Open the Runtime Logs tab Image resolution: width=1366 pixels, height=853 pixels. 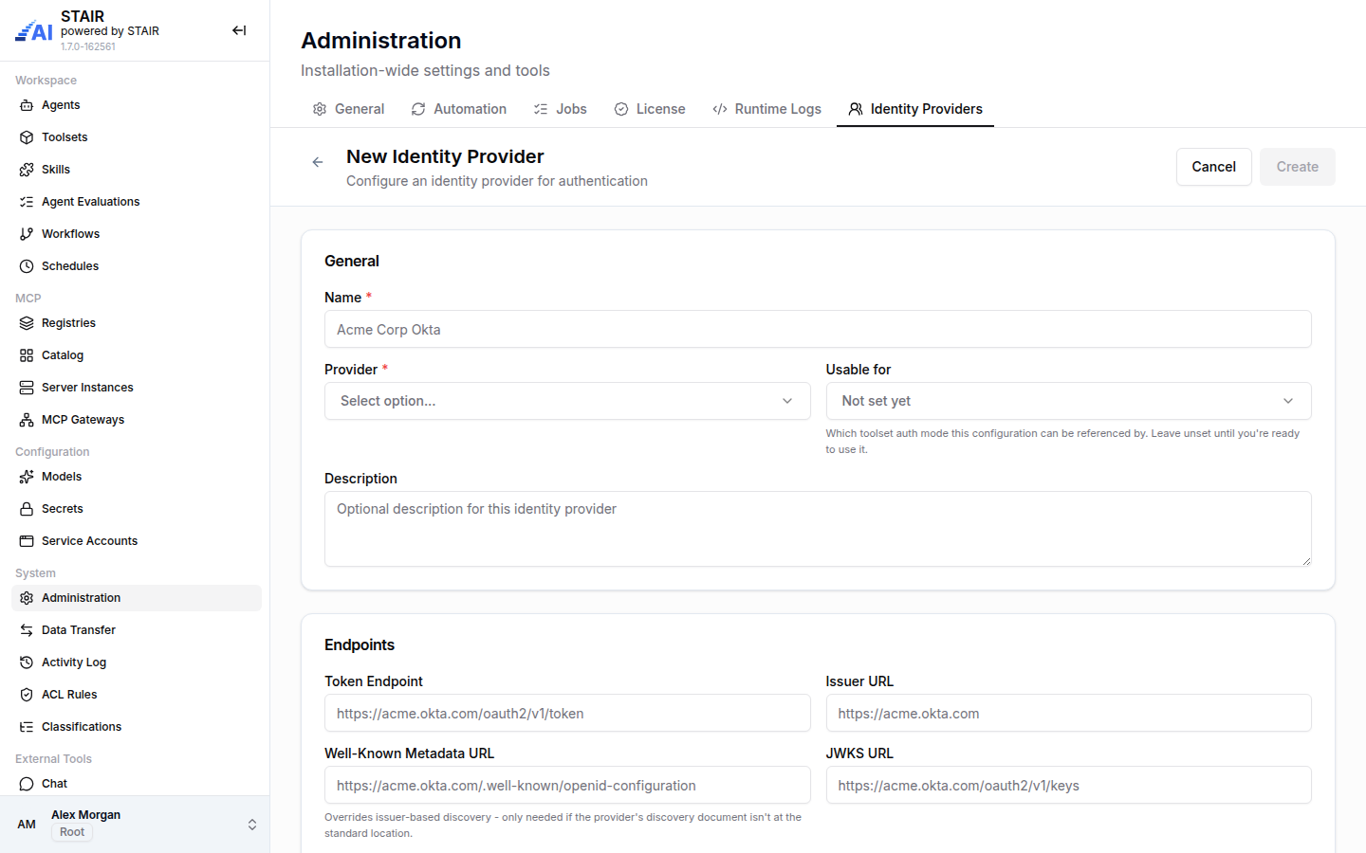tap(766, 109)
